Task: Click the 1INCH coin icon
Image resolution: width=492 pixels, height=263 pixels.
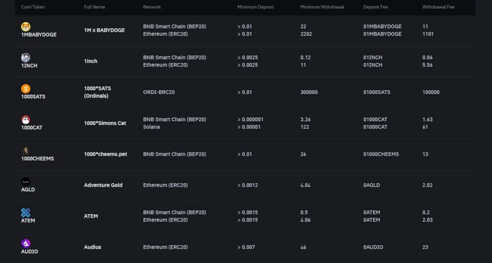Action: pos(26,58)
